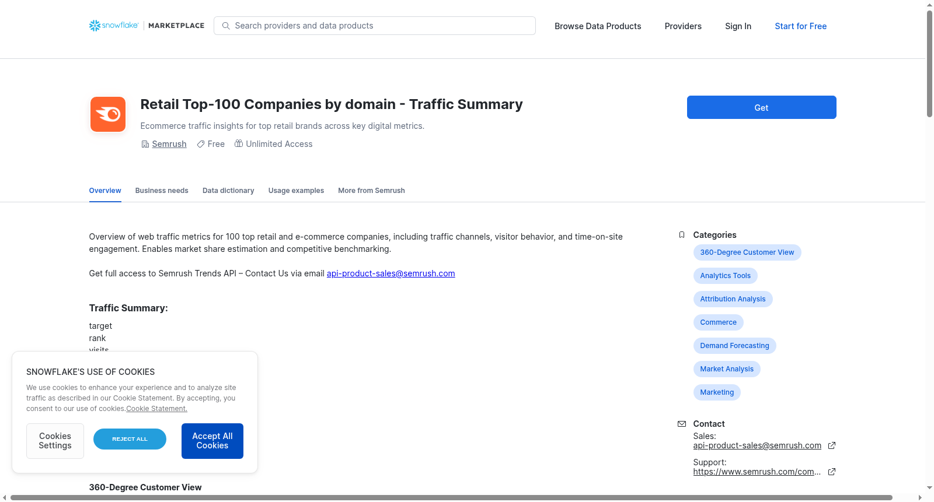Switch to Usage examples tab
Viewport: 934px width, 502px height.
(x=296, y=191)
